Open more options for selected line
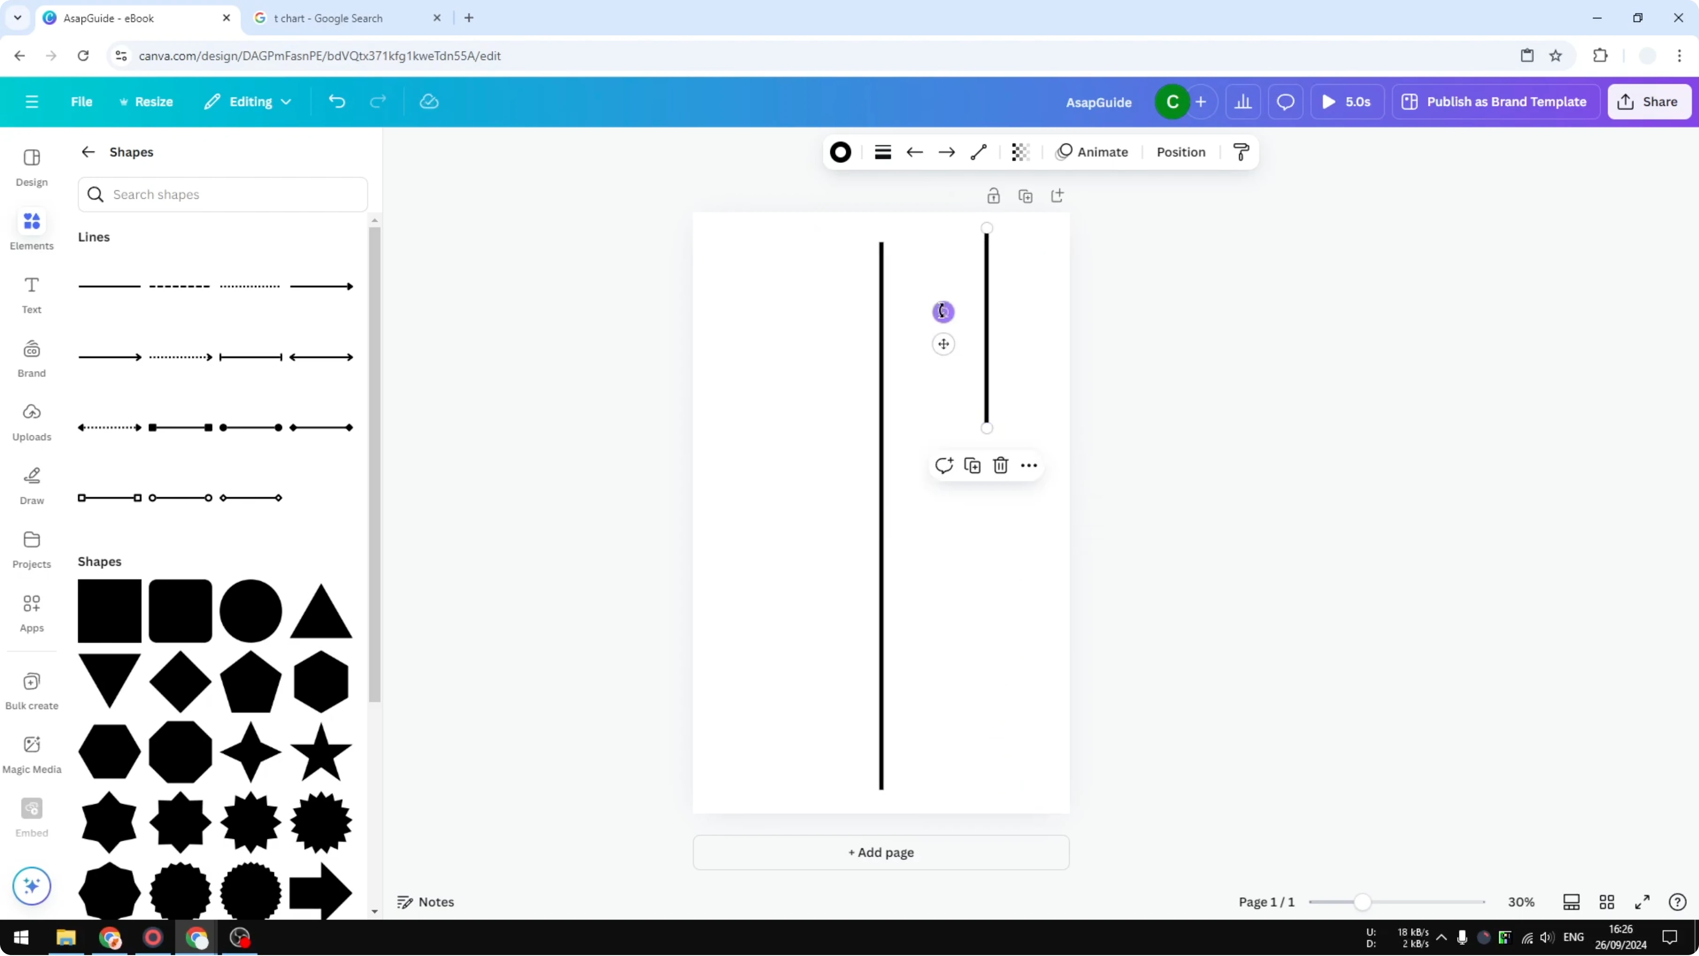The height and width of the screenshot is (956, 1699). (x=1029, y=465)
